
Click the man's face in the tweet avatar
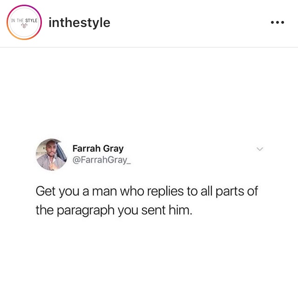point(51,149)
